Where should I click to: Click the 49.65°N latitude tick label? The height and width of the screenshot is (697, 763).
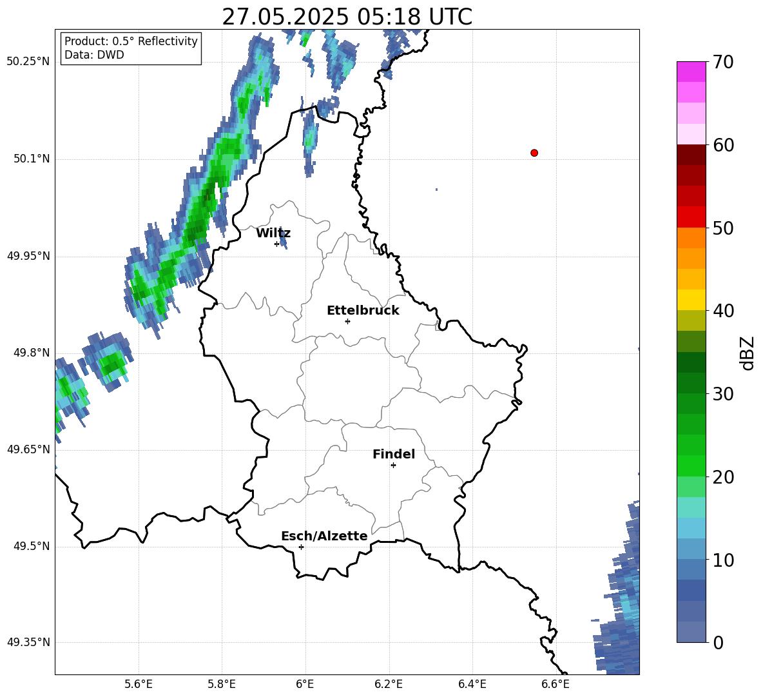click(x=28, y=449)
